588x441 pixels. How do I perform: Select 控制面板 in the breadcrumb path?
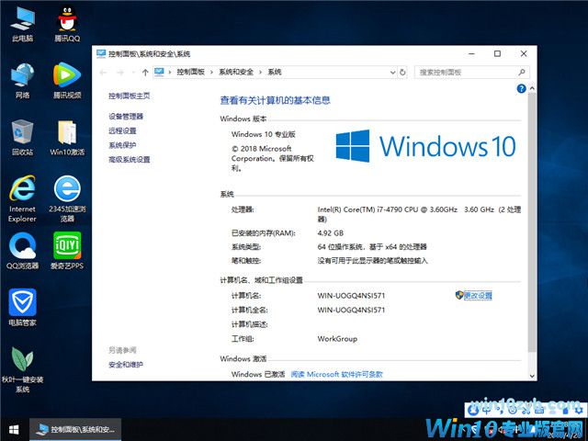pos(191,72)
